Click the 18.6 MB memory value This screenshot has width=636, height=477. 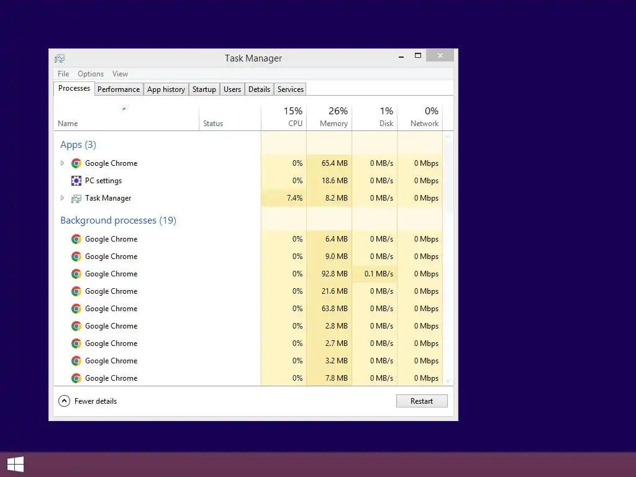tap(335, 181)
